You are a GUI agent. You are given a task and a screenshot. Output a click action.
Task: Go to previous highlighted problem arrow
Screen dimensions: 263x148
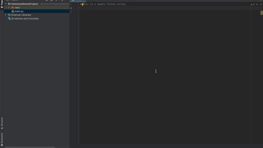point(257,5)
